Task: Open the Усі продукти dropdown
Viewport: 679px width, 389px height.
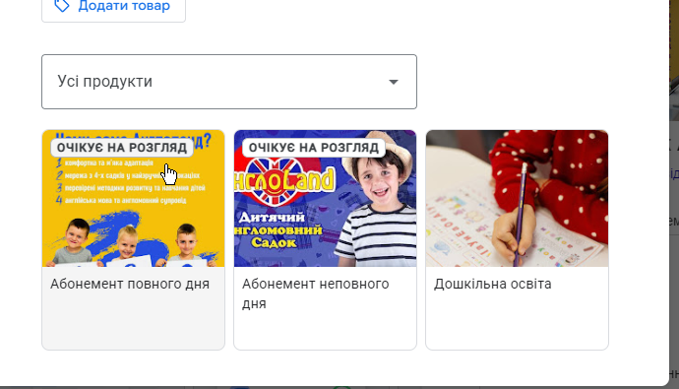Action: pos(229,82)
